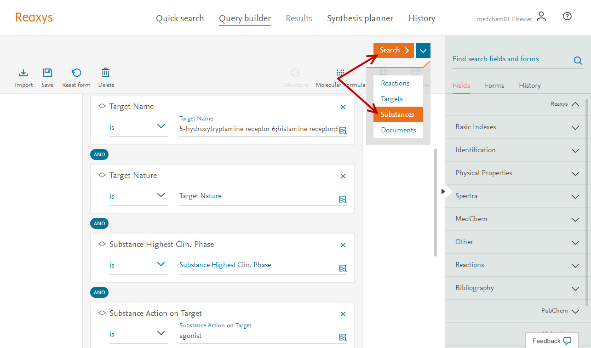The height and width of the screenshot is (348, 591).
Task: Switch to the Forms tab
Action: click(x=494, y=86)
